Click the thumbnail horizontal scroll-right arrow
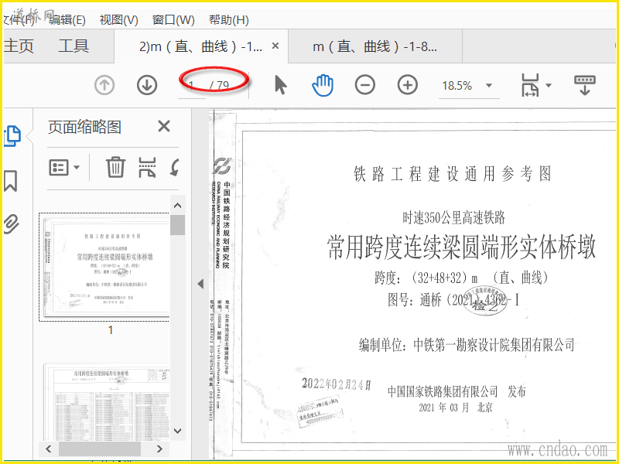619x464 pixels. point(160,449)
